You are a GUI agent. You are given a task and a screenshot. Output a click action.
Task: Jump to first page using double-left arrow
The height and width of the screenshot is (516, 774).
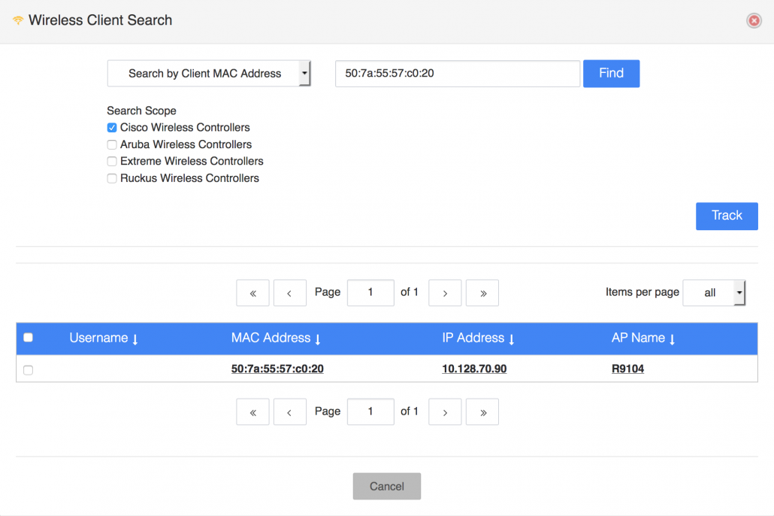[252, 293]
